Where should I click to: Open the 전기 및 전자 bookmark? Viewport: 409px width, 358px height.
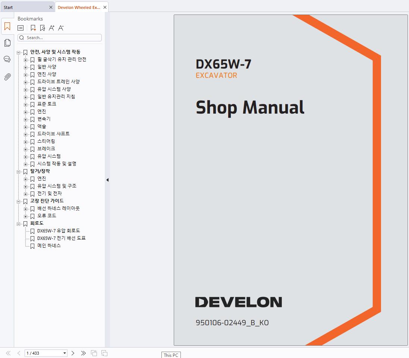pos(50,193)
